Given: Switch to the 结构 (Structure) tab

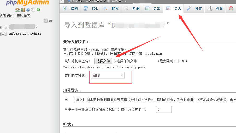Looking at the screenshot, I should point(70,8).
